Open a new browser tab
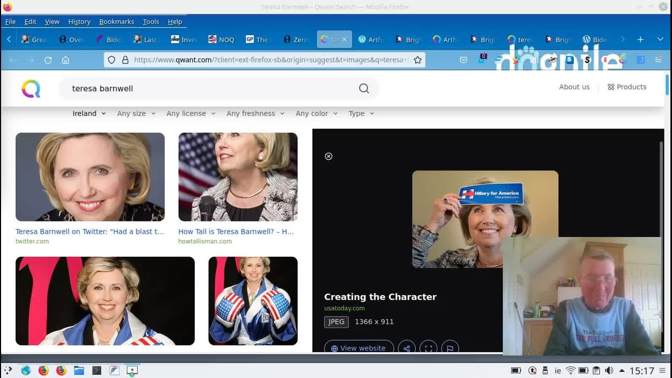 click(x=640, y=39)
